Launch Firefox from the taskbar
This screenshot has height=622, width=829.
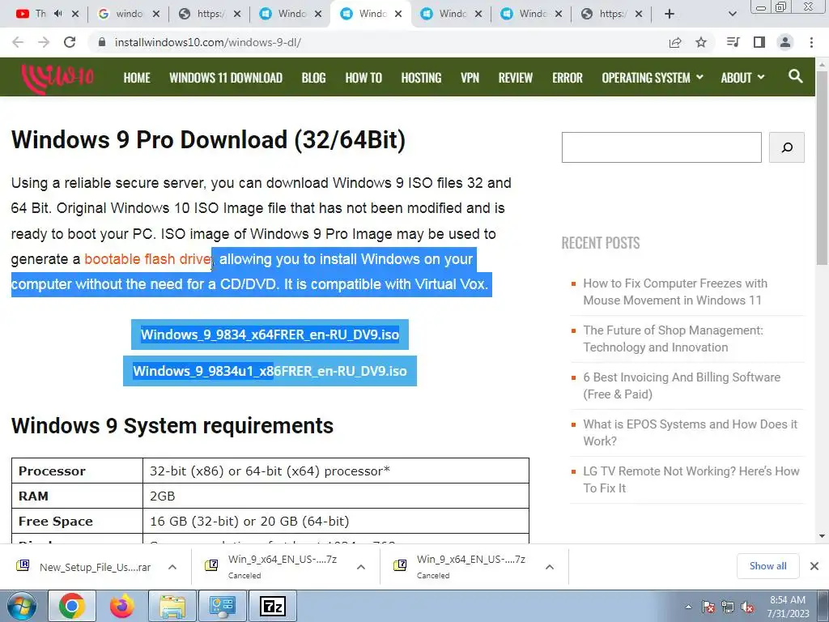122,606
